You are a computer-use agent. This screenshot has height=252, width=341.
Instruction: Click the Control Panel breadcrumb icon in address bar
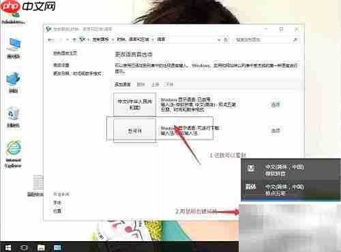point(82,40)
